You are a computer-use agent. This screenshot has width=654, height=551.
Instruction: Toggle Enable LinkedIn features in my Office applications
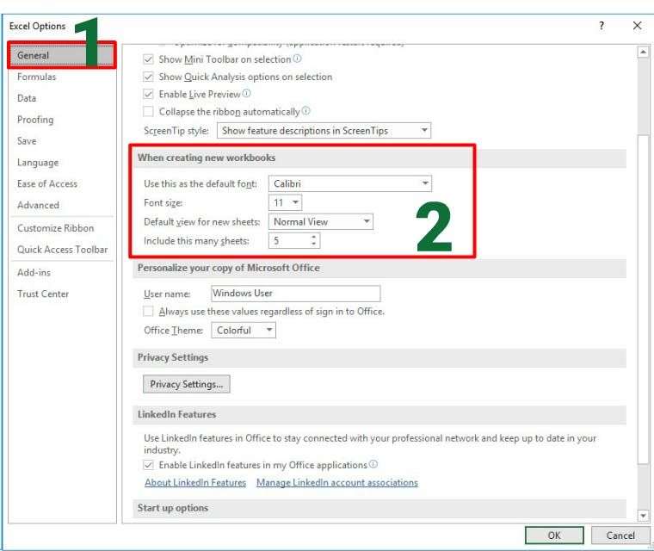point(148,465)
